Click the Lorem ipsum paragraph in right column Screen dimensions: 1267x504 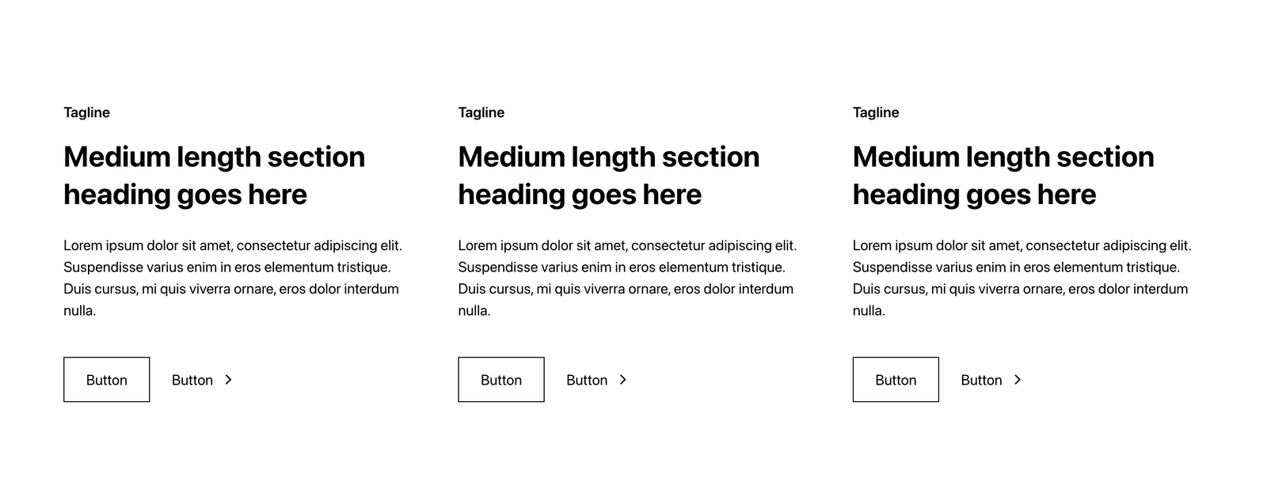click(x=1021, y=267)
